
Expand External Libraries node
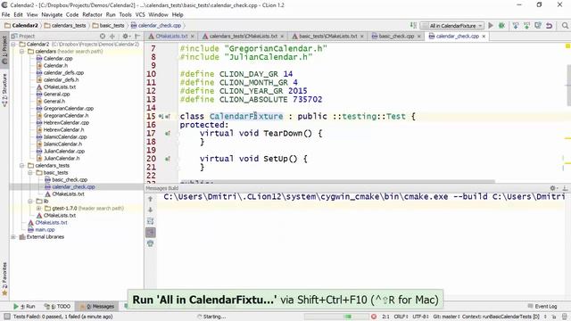(13, 237)
